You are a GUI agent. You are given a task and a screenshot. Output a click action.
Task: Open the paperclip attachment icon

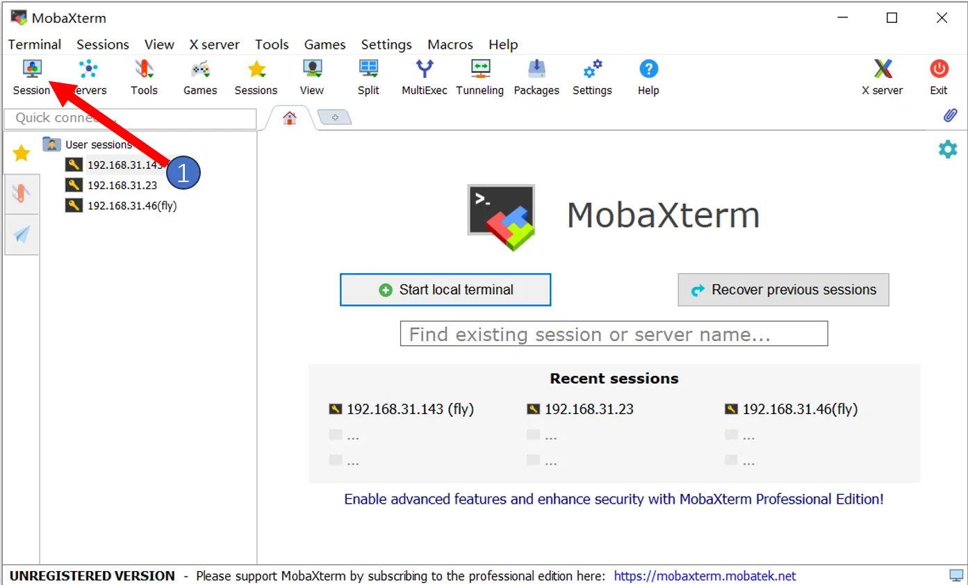950,115
